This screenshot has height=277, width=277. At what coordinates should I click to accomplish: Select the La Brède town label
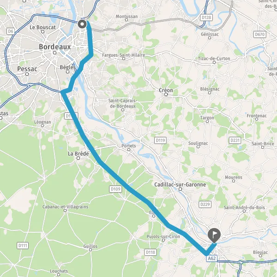pos(78,154)
